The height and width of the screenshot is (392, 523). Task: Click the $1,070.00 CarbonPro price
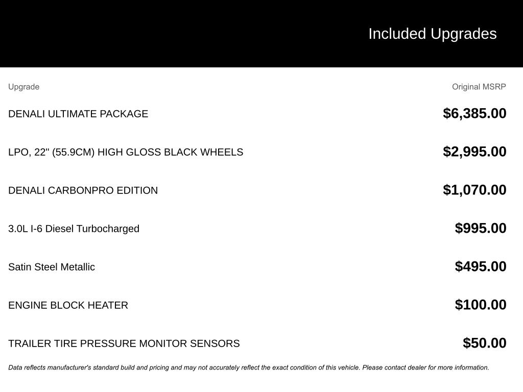tap(474, 190)
